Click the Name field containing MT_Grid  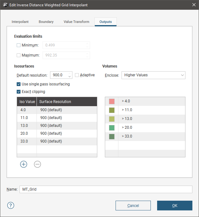[x=105, y=189]
